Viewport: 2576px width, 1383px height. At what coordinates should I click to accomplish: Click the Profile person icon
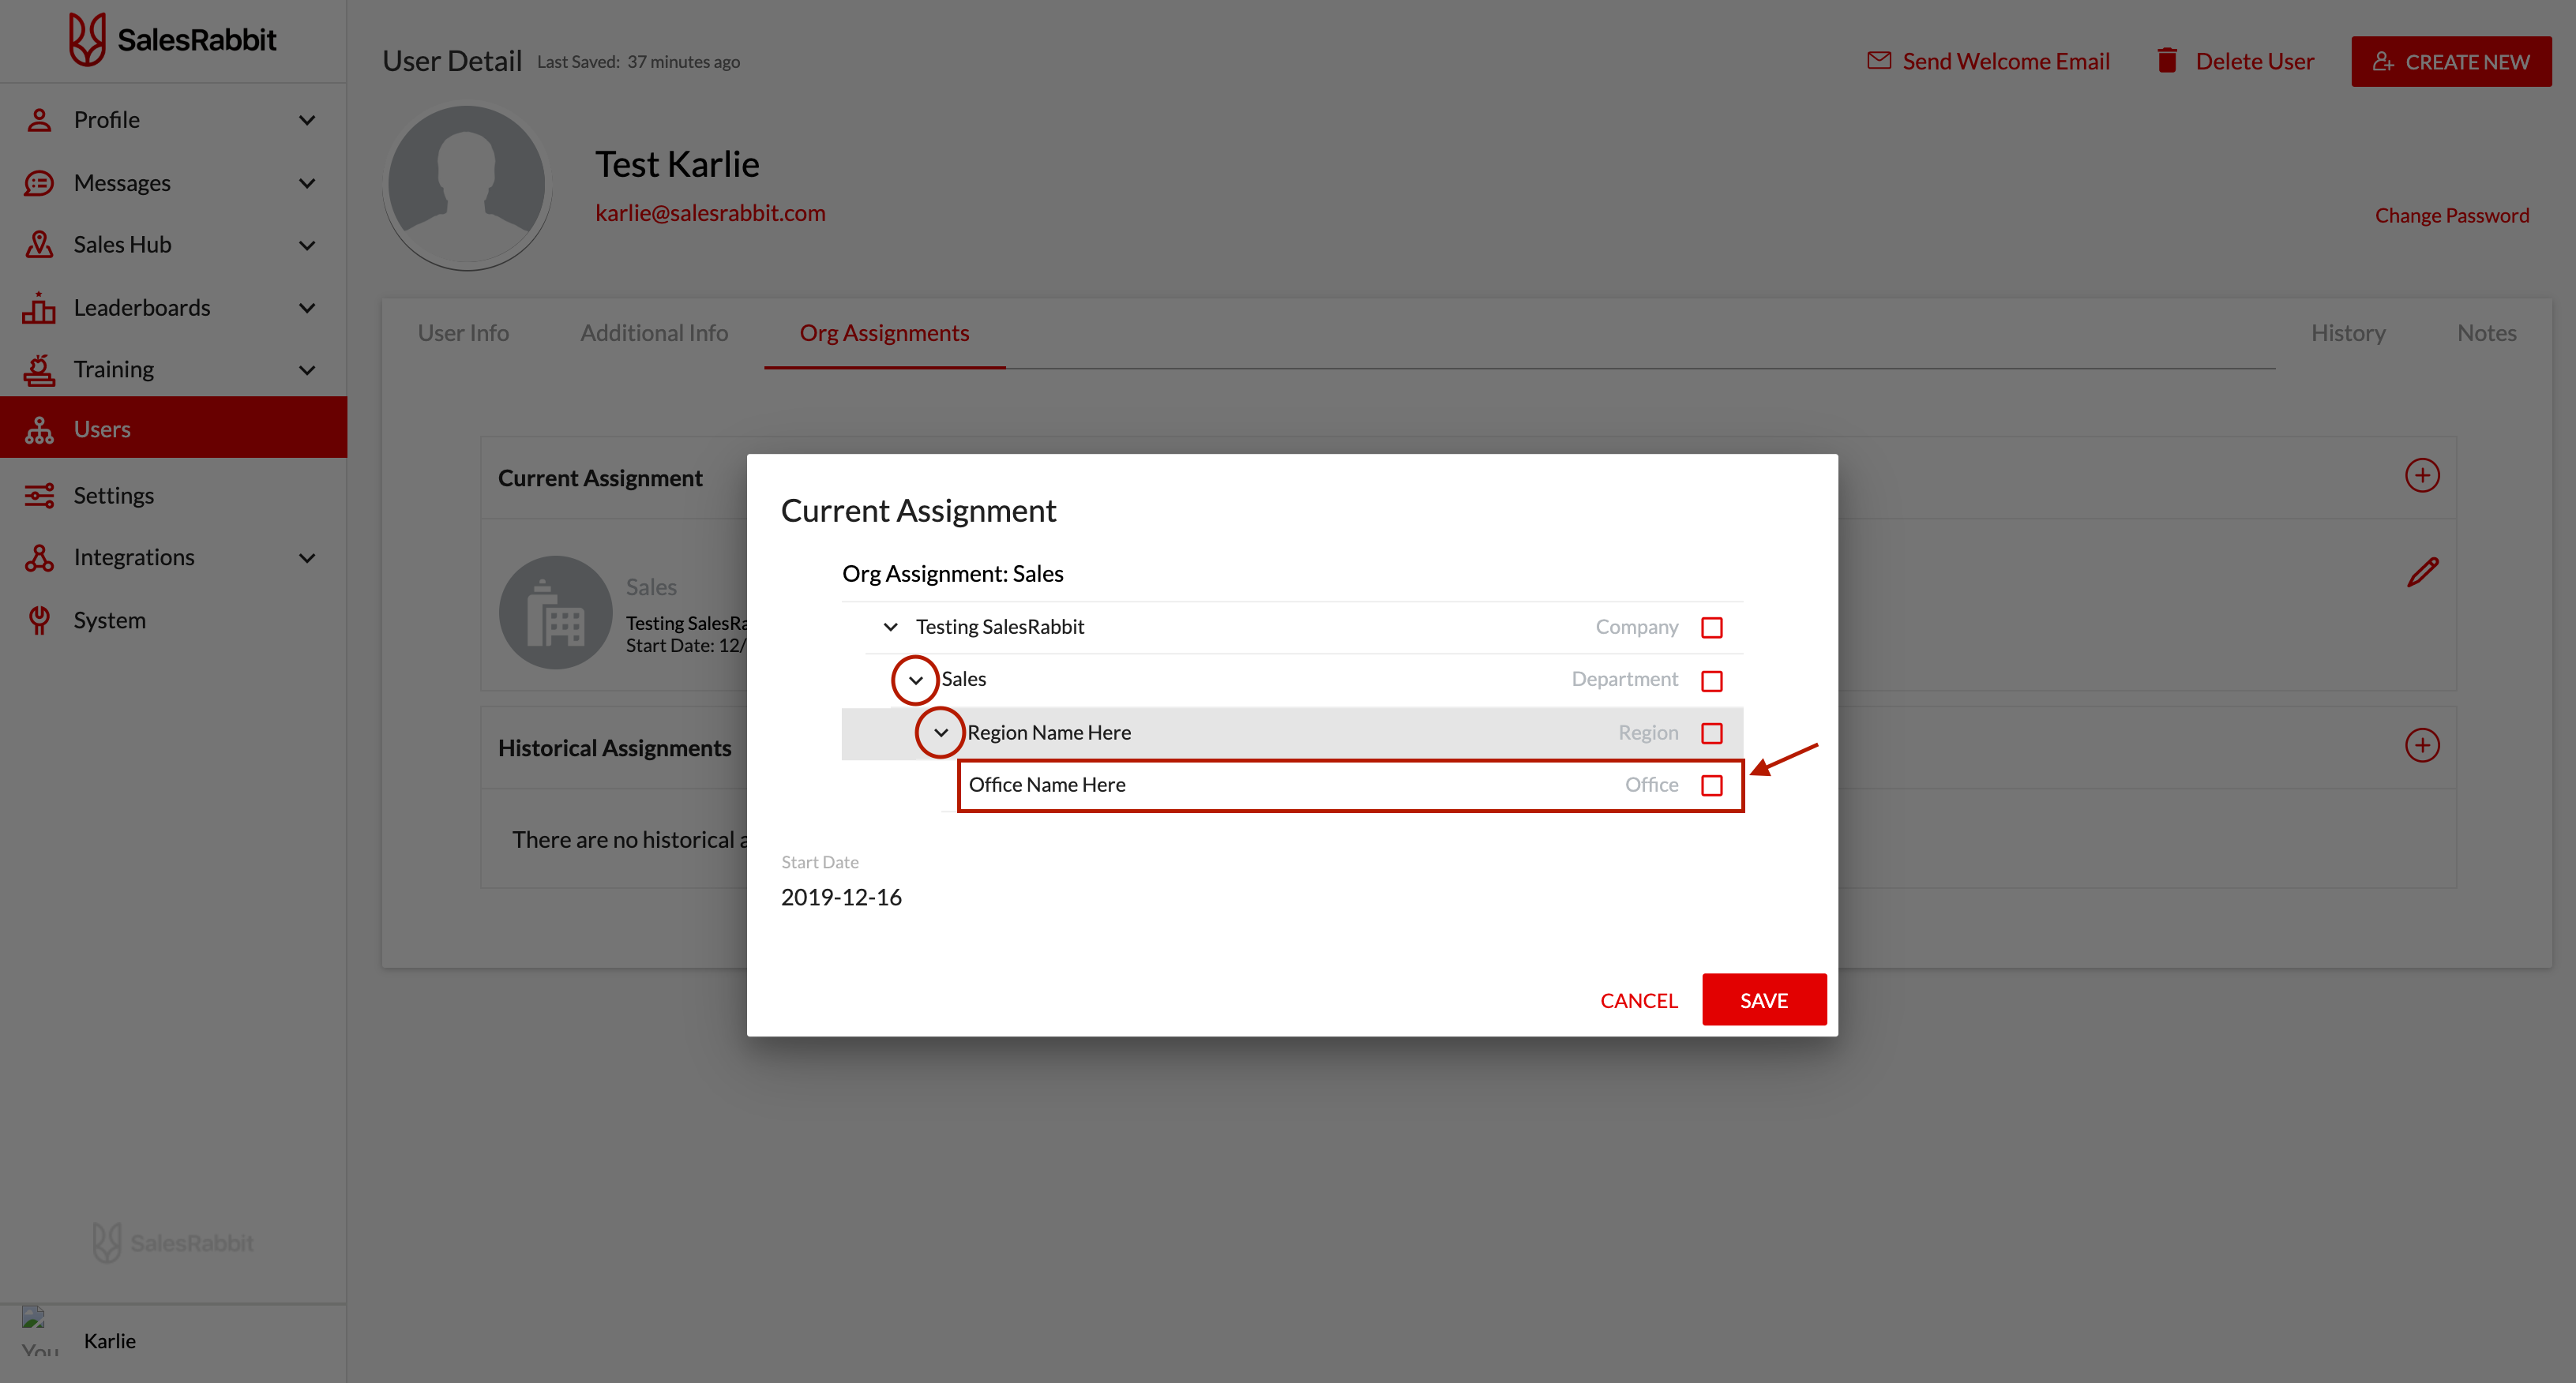click(39, 120)
